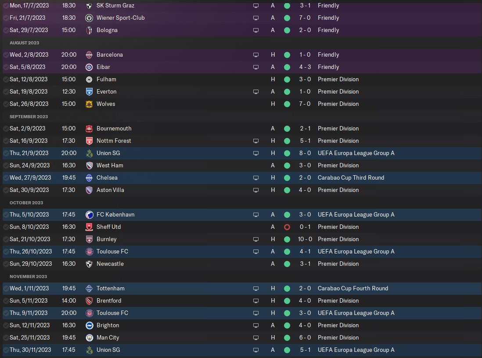The width and height of the screenshot is (482, 358).
Task: Click the red loss indicator for Sheff Utd
Action: coord(287,227)
